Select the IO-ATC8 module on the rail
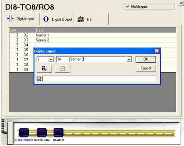The width and height of the screenshot is (184, 146). pos(59,133)
